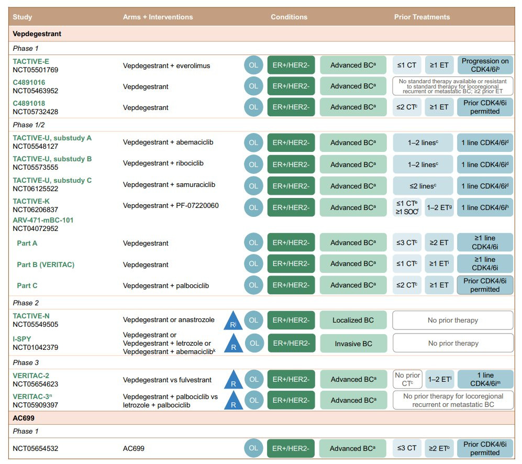Open the TACTIVE-N study link

(x=31, y=316)
